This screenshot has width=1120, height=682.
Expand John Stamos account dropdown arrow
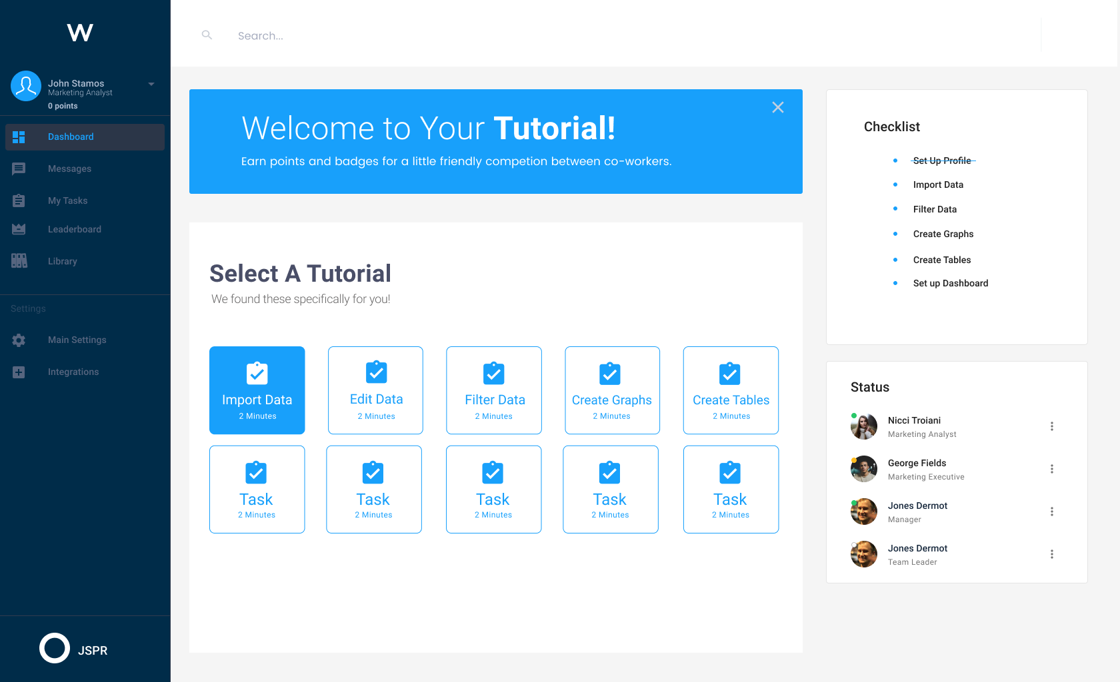[151, 84]
